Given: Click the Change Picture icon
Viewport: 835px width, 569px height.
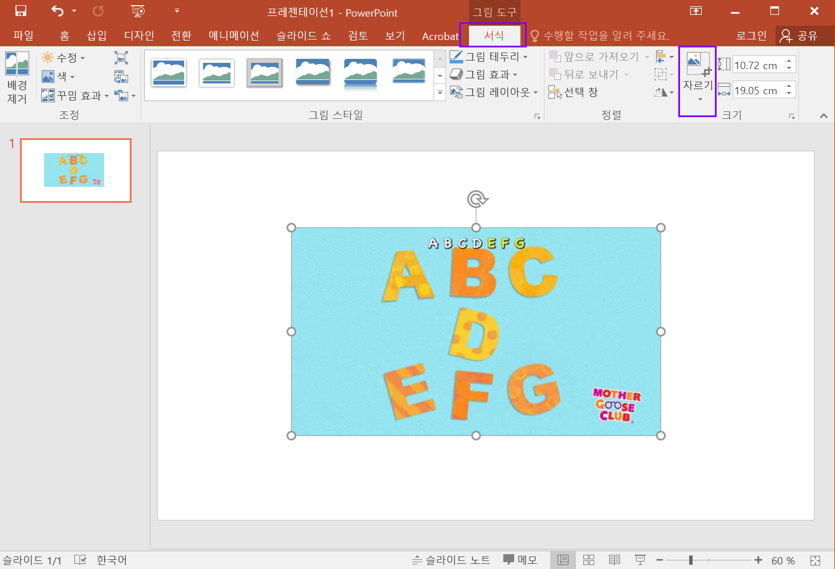Looking at the screenshot, I should 121,76.
